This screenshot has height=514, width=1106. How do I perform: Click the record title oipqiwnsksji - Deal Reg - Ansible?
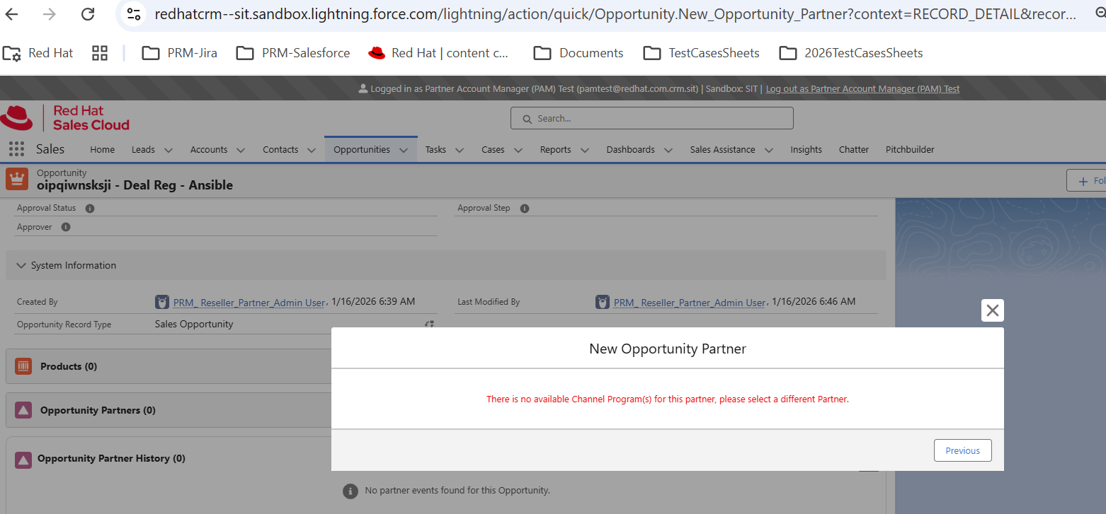(135, 185)
